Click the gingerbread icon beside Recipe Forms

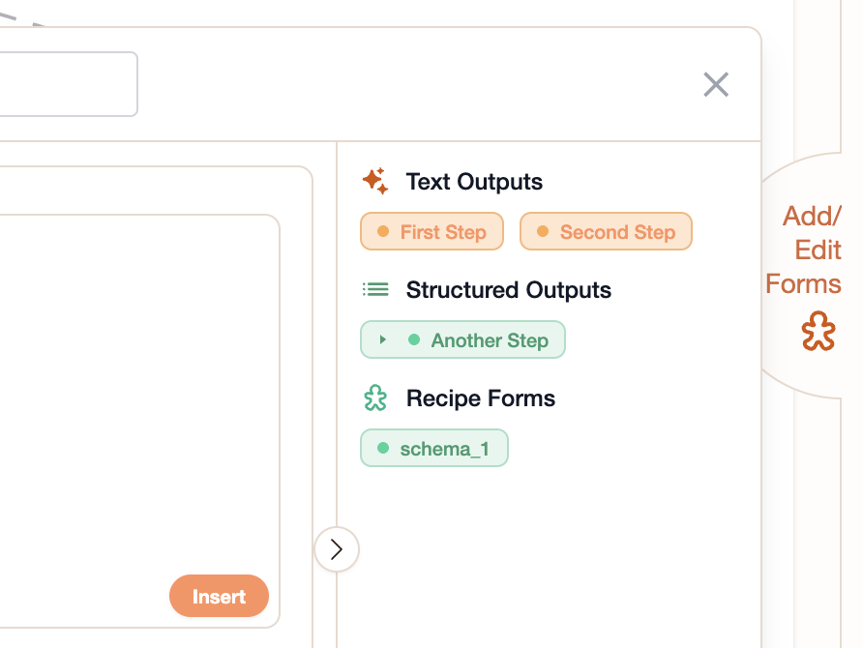(x=376, y=398)
